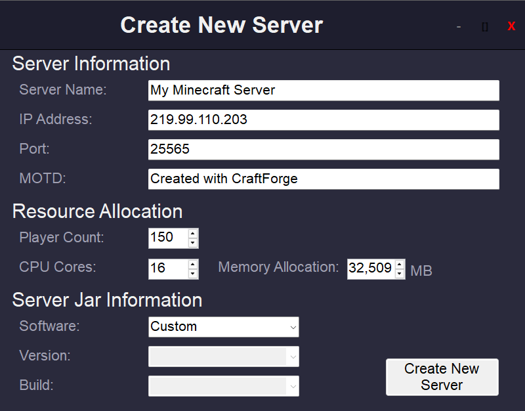Increase Memory Allocation with up arrow

(x=399, y=265)
